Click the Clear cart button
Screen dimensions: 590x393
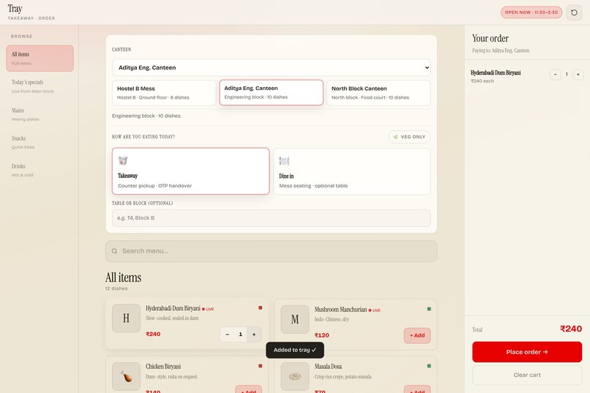527,375
